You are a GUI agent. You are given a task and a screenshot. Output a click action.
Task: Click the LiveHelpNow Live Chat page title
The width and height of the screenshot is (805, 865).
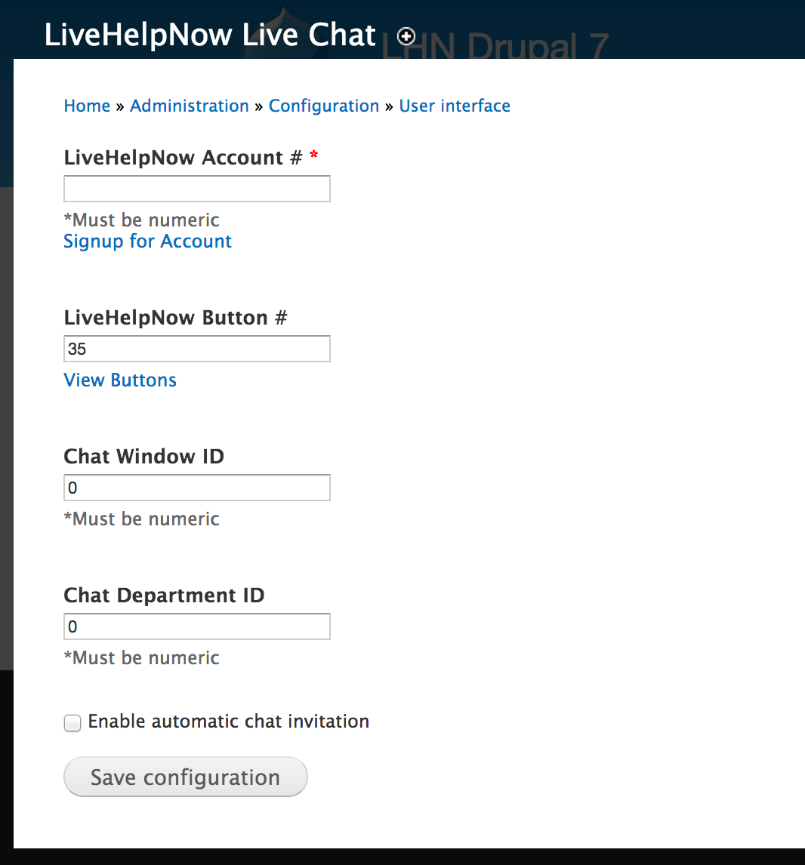(210, 35)
